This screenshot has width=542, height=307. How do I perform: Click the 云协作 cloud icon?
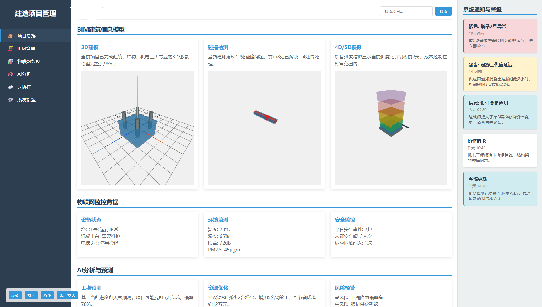[10, 87]
